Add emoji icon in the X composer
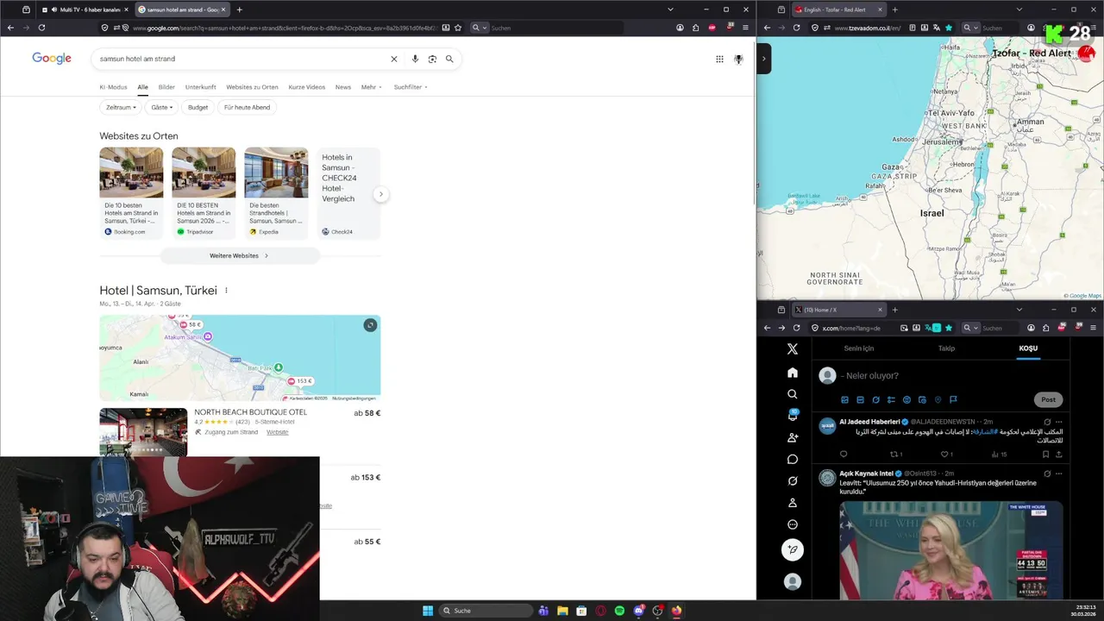 (x=906, y=399)
